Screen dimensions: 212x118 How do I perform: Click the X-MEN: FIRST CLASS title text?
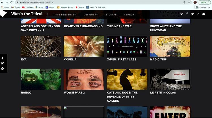(x=122, y=59)
